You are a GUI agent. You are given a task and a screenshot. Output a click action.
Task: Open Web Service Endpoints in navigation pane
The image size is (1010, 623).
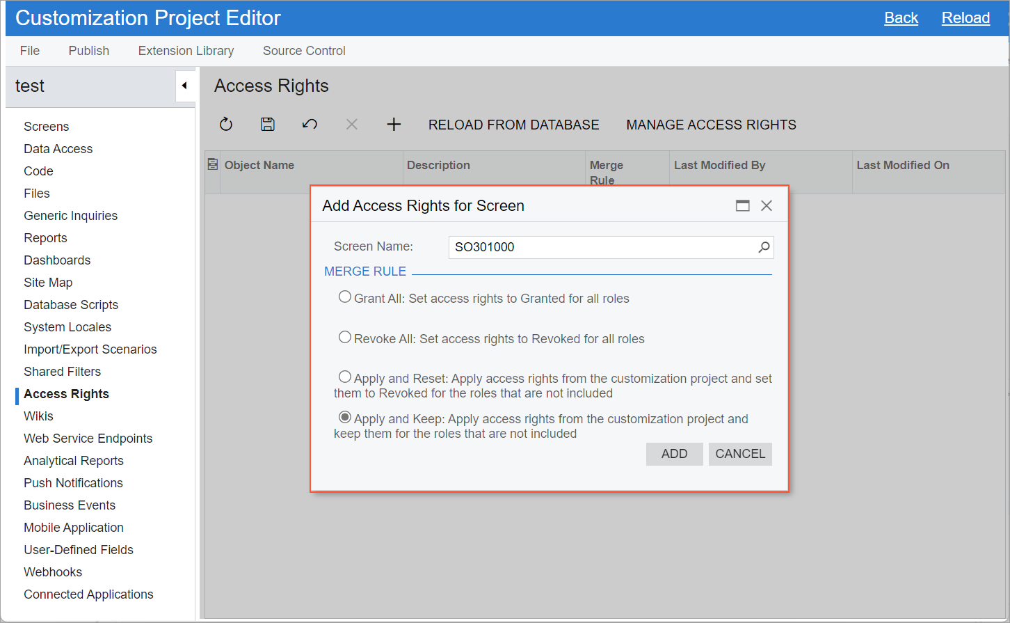point(88,439)
